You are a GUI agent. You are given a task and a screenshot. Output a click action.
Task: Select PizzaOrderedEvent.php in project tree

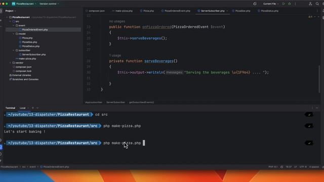(35, 30)
